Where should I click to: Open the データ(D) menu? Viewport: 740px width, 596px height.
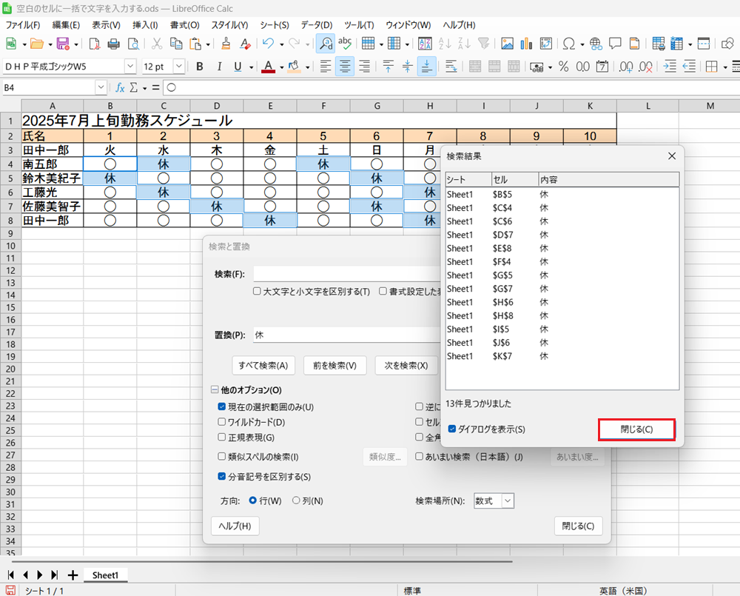317,25
